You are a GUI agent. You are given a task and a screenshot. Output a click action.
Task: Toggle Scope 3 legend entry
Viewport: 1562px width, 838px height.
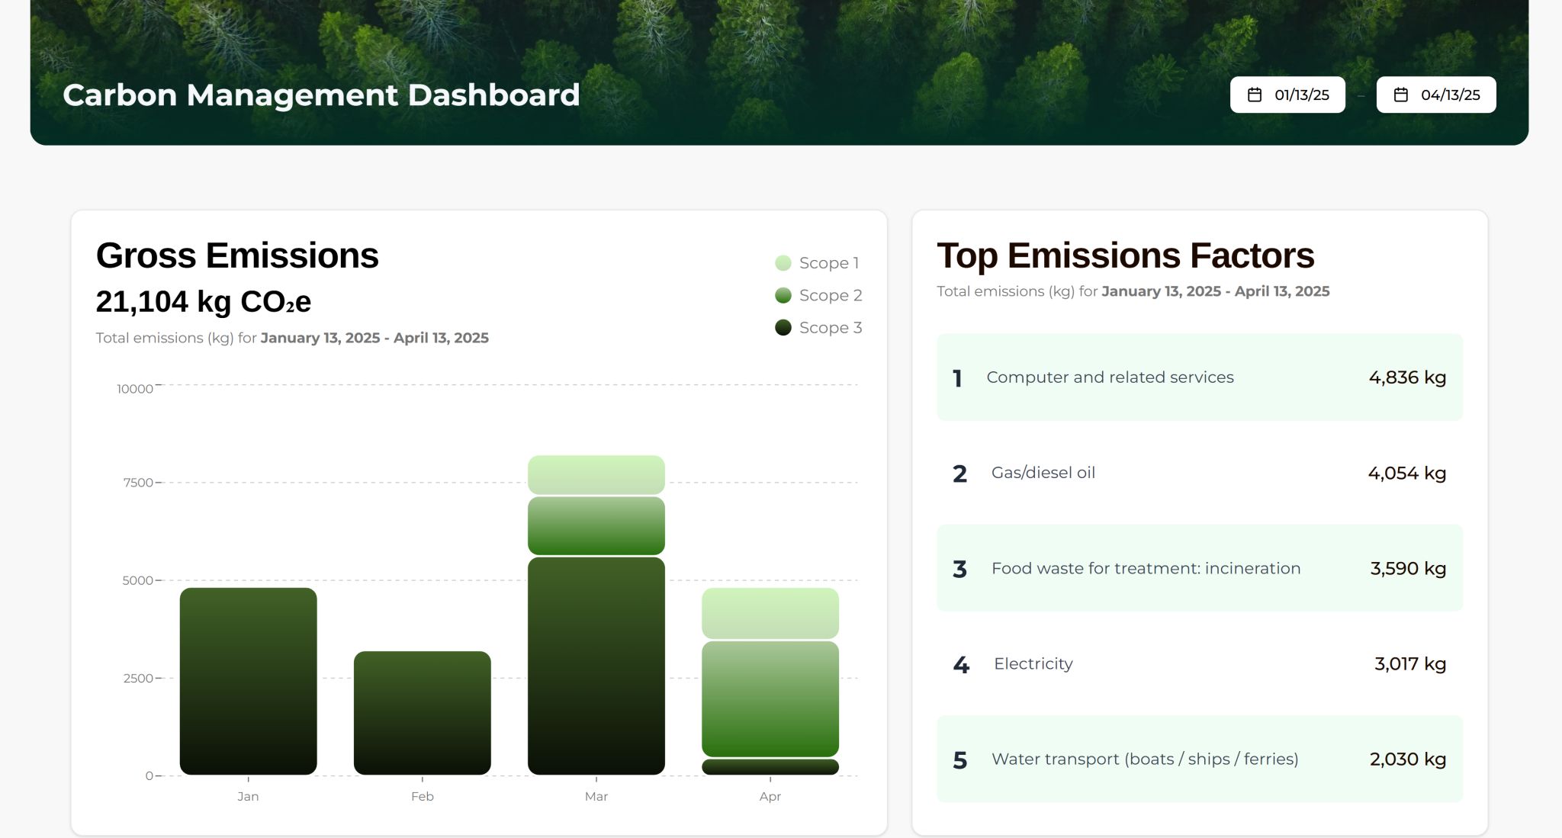[x=829, y=328]
